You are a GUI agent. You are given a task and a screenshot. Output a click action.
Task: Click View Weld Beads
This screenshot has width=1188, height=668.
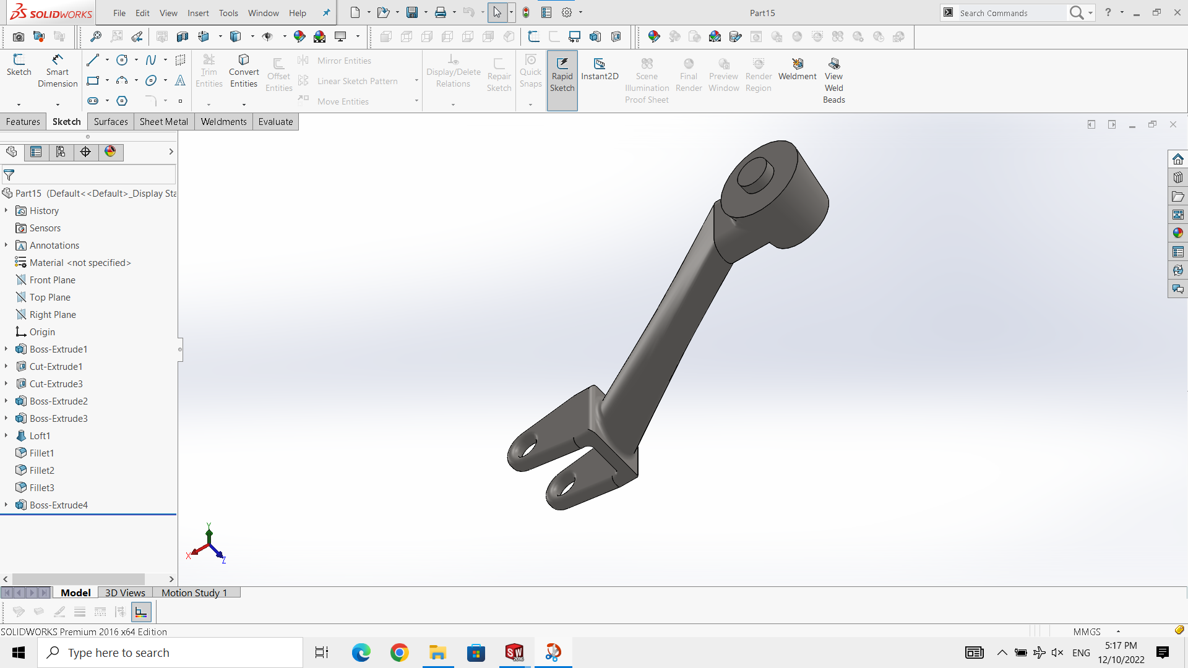point(833,80)
